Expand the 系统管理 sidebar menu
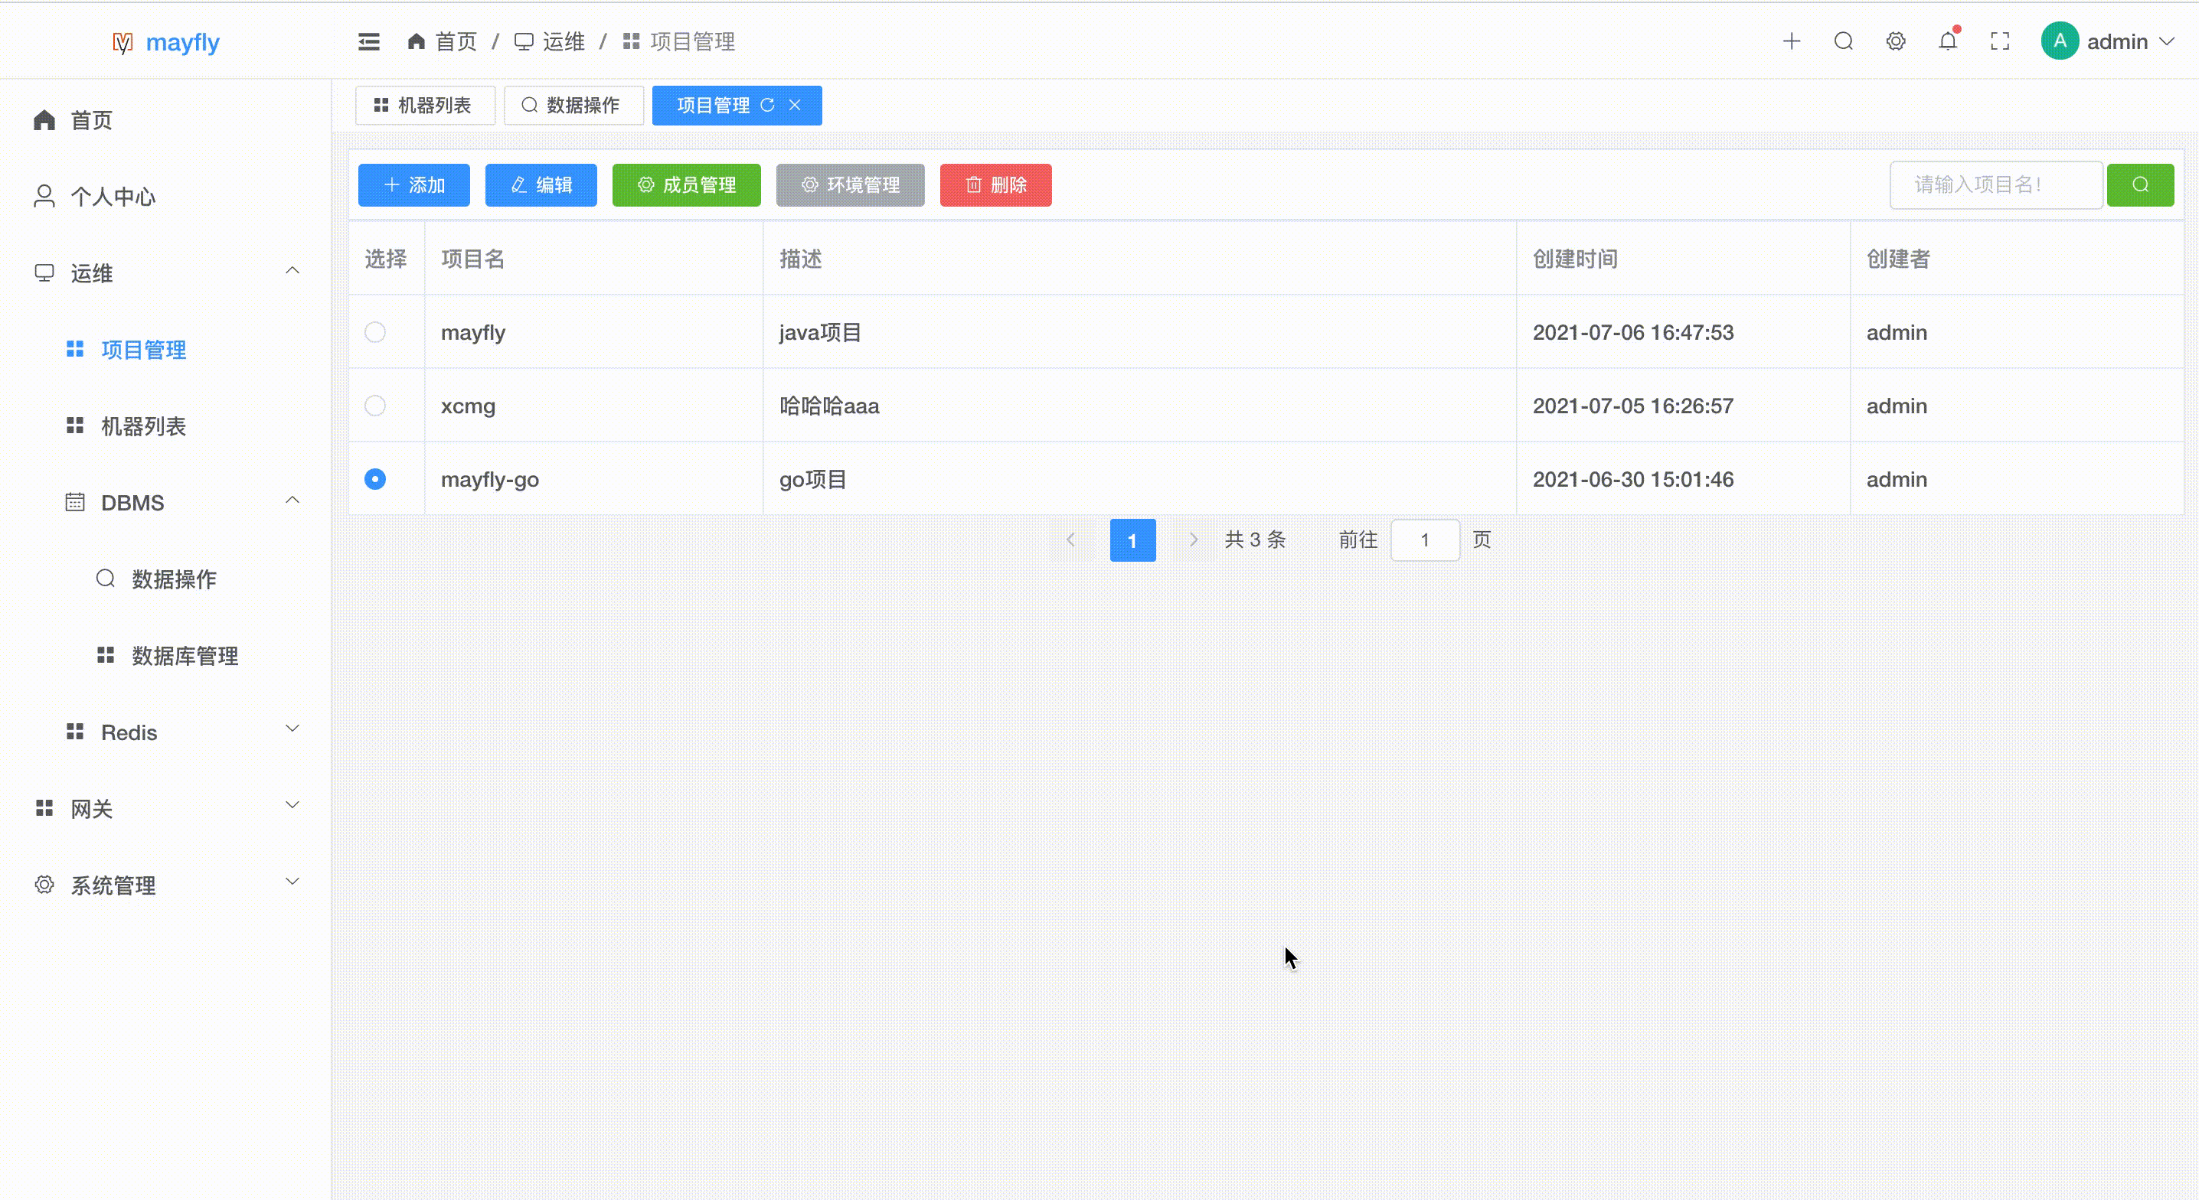This screenshot has height=1200, width=2199. click(112, 885)
